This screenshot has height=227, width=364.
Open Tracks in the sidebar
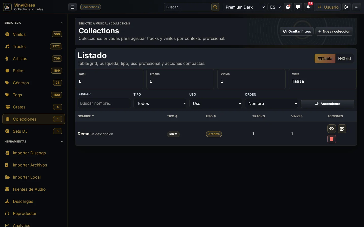(x=34, y=46)
